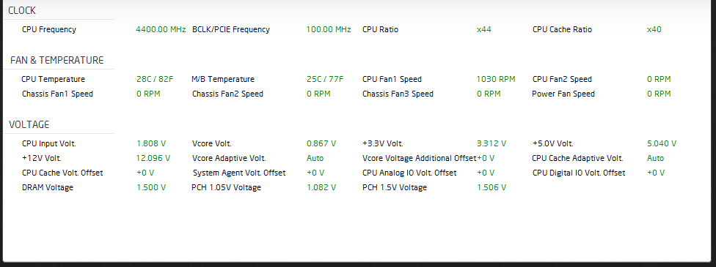Click the CPU Input Volt. 1.808 V value
The height and width of the screenshot is (267, 716).
tap(151, 143)
